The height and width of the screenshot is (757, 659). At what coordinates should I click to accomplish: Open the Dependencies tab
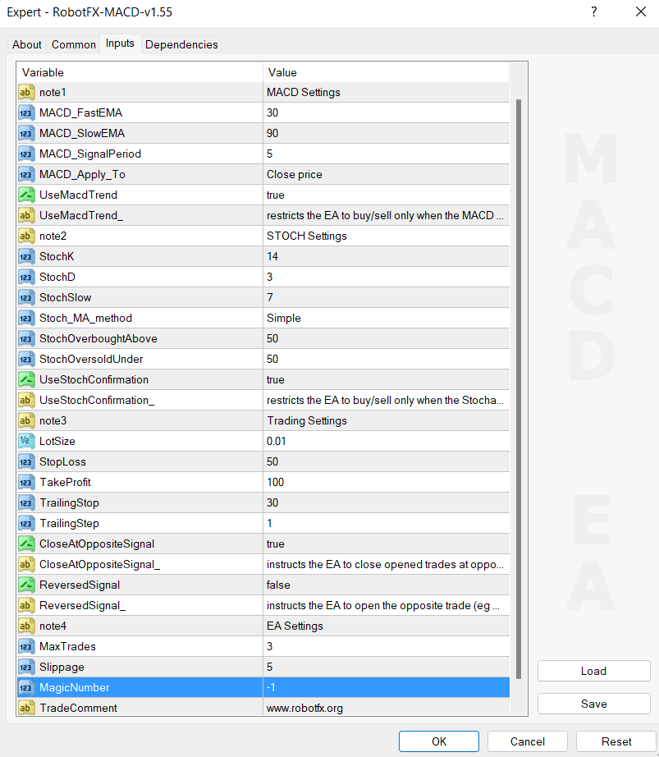coord(181,44)
